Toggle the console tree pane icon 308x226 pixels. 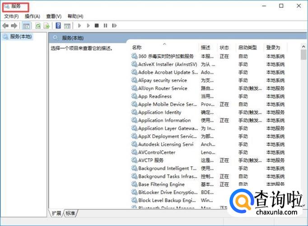(x=26, y=26)
